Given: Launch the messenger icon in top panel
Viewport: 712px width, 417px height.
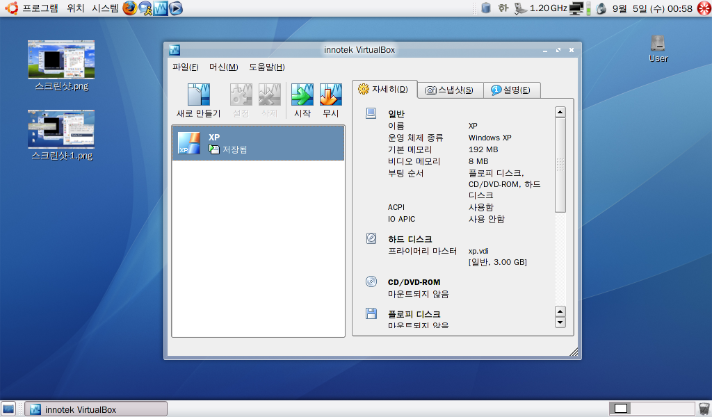Looking at the screenshot, I should (145, 8).
